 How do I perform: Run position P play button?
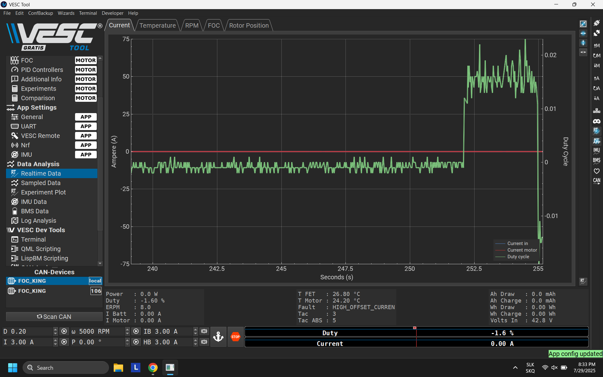pos(136,342)
